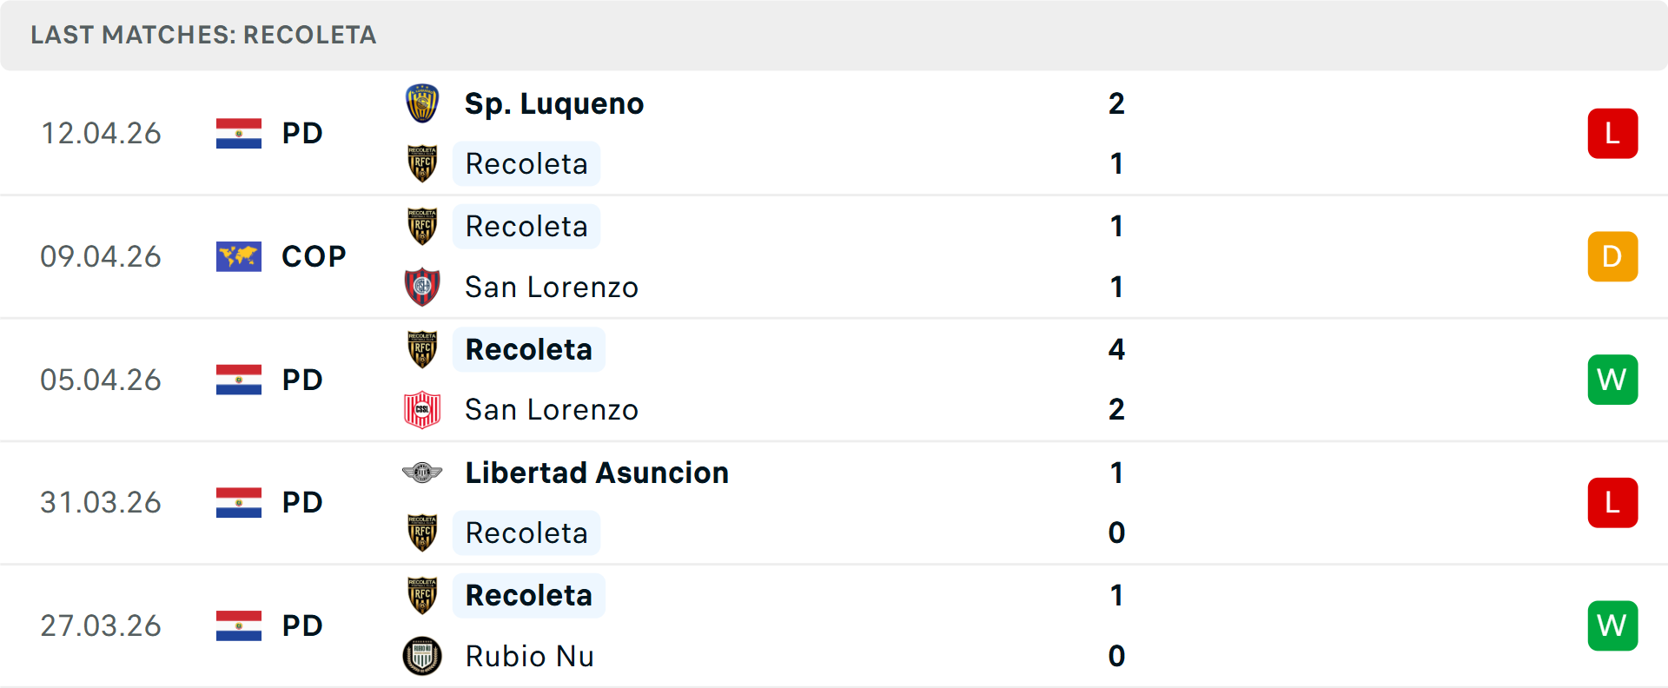Click Paraguay flag in the 27.03.26 row
Viewport: 1668px width, 688px height.
[x=239, y=625]
